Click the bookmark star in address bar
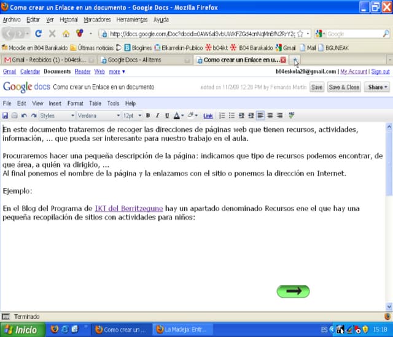 click(x=300, y=34)
